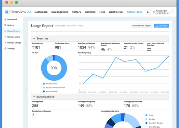Click the History sidebar icon
The width and height of the screenshot is (179, 128).
tap(5, 25)
